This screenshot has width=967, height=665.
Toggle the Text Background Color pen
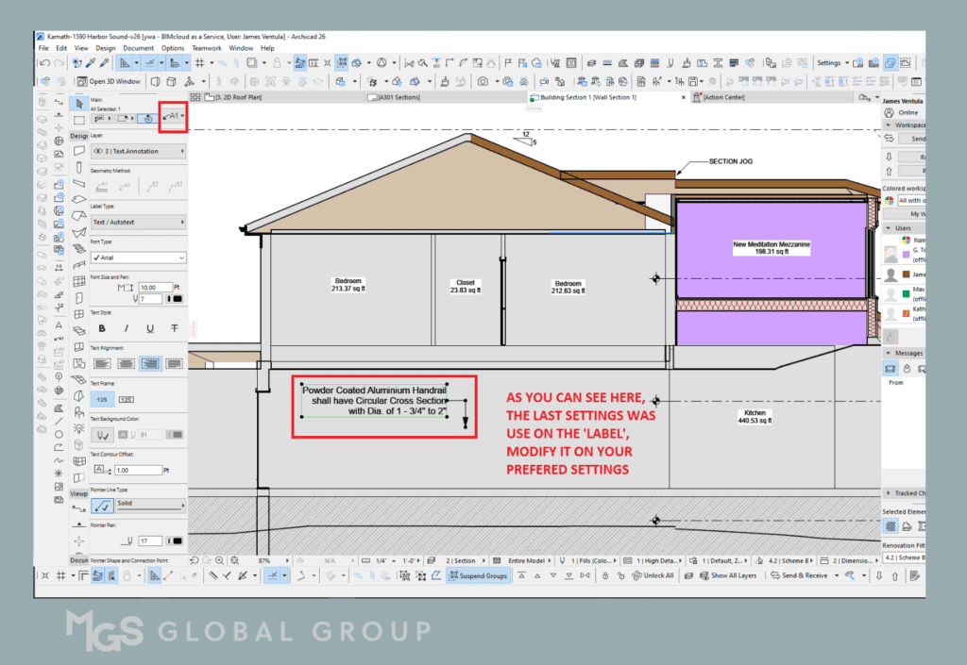(x=103, y=435)
